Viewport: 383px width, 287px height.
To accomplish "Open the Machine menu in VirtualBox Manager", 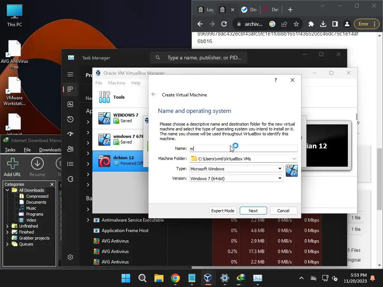I will tap(117, 83).
